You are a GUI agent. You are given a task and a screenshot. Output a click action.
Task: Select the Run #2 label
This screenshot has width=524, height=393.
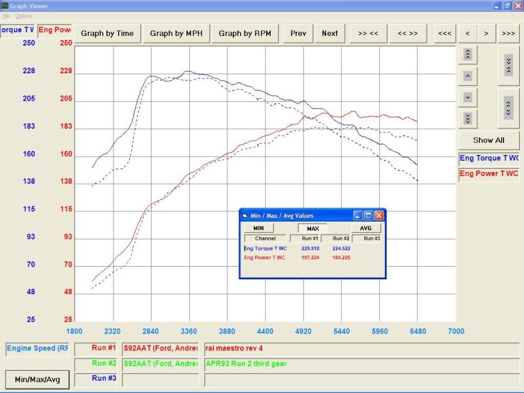tap(96, 364)
